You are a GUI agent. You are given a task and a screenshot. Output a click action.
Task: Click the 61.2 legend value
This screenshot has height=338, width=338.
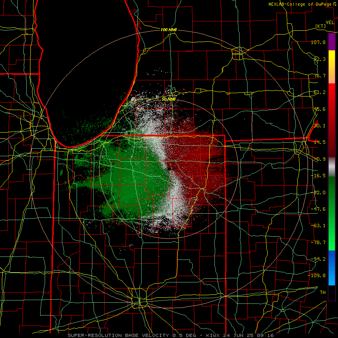(x=320, y=92)
